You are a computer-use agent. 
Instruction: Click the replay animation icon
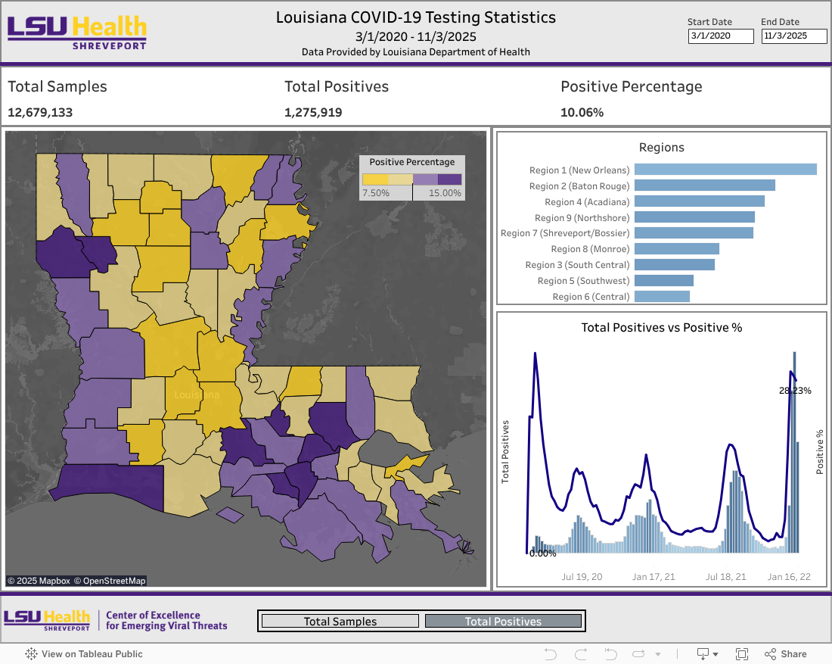[639, 654]
